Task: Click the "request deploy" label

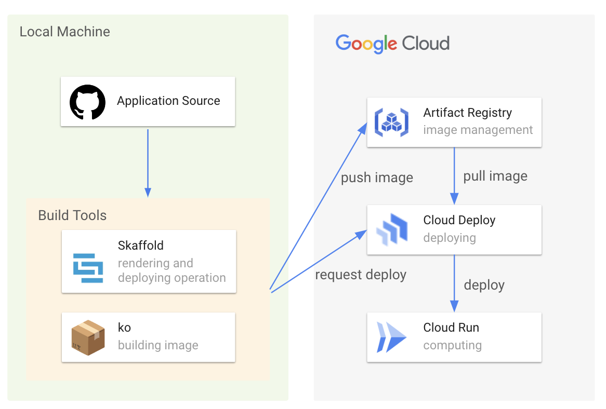Action: (361, 275)
